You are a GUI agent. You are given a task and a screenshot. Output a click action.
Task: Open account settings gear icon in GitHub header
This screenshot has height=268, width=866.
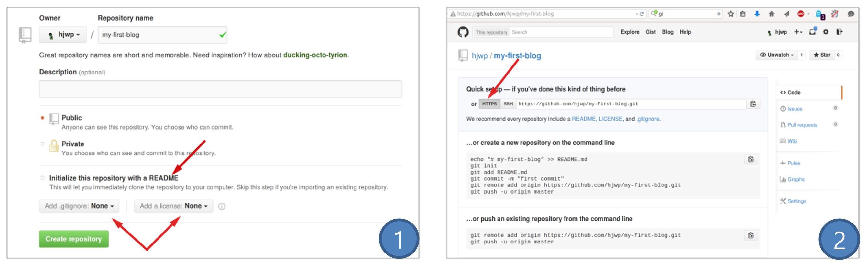coord(826,32)
